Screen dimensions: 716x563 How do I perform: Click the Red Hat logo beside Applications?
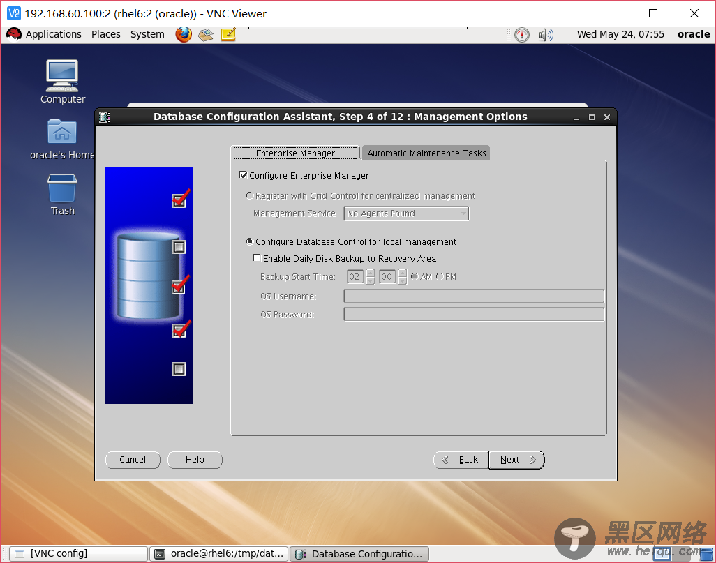tap(14, 34)
